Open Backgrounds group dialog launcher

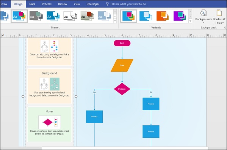(x=225, y=27)
